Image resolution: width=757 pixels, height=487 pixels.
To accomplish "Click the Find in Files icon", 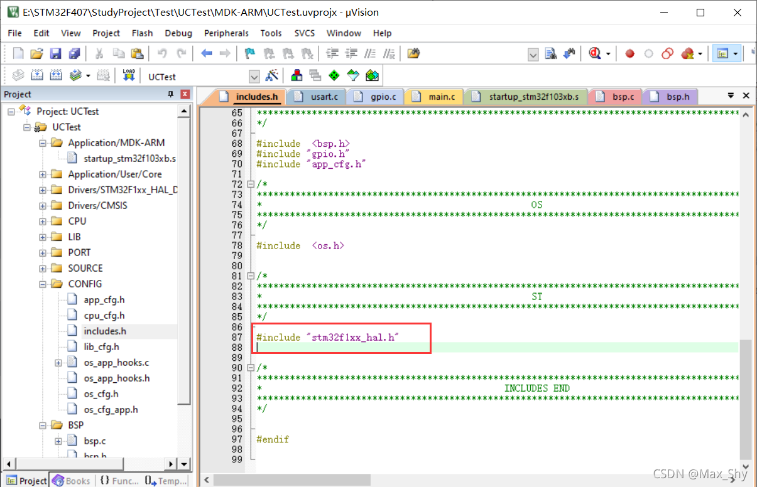I will (413, 54).
